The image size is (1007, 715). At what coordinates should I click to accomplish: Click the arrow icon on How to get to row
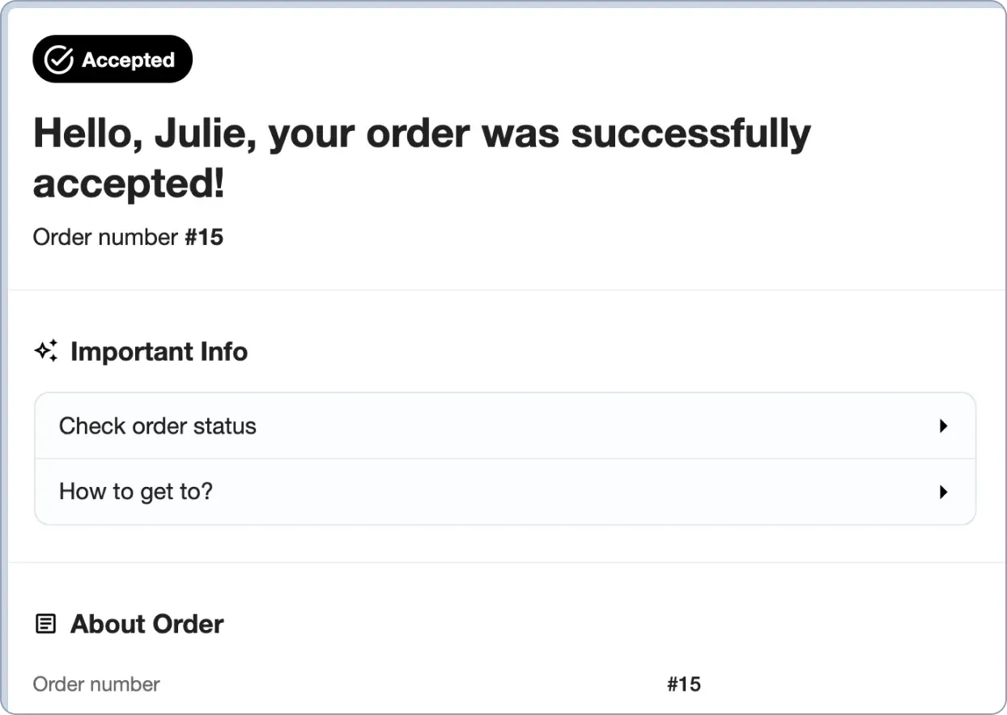[x=943, y=491]
